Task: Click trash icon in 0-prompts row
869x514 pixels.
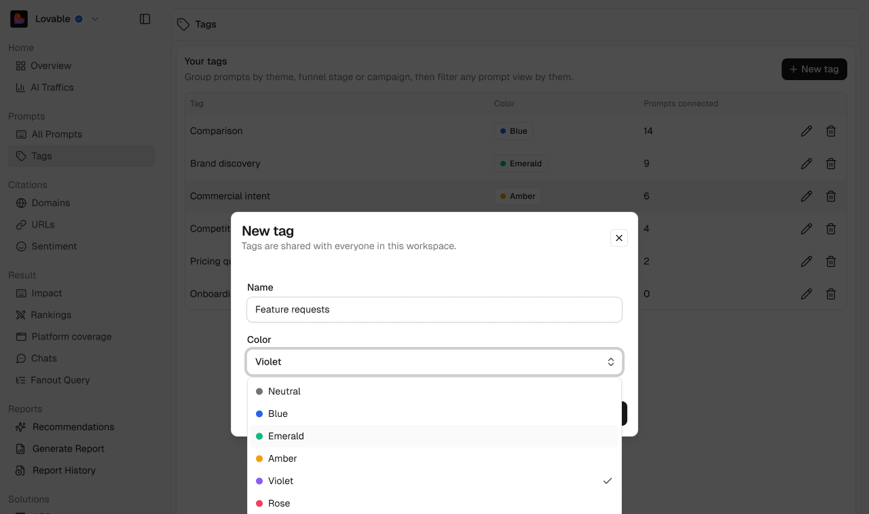Action: pos(831,294)
